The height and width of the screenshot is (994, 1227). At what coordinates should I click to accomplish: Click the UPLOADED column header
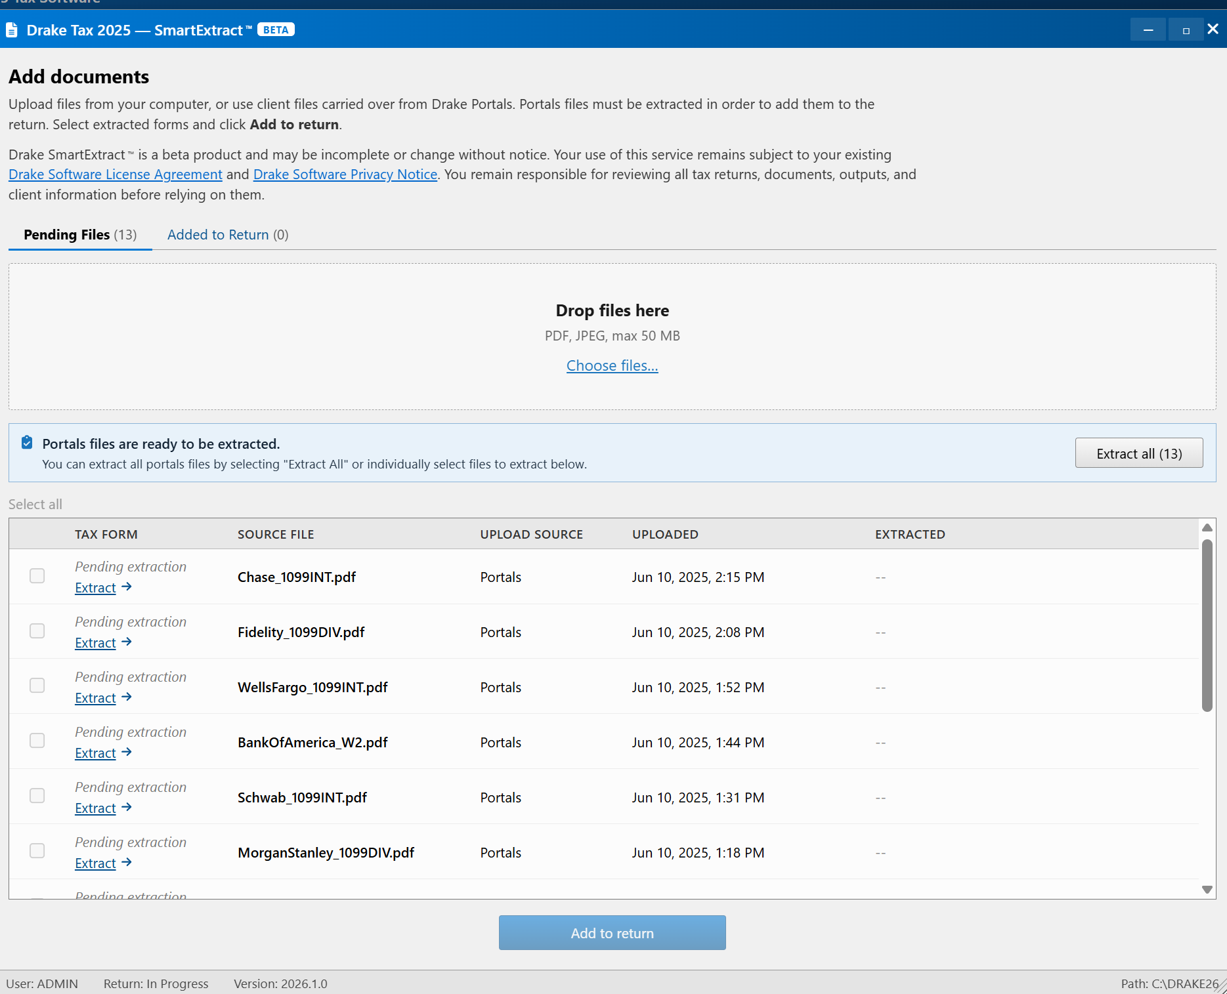[x=665, y=534]
